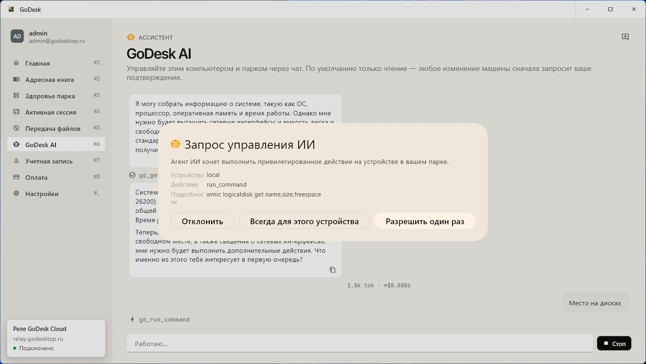Click the GoDesk app logo in the title bar
The image size is (646, 364).
(11, 9)
